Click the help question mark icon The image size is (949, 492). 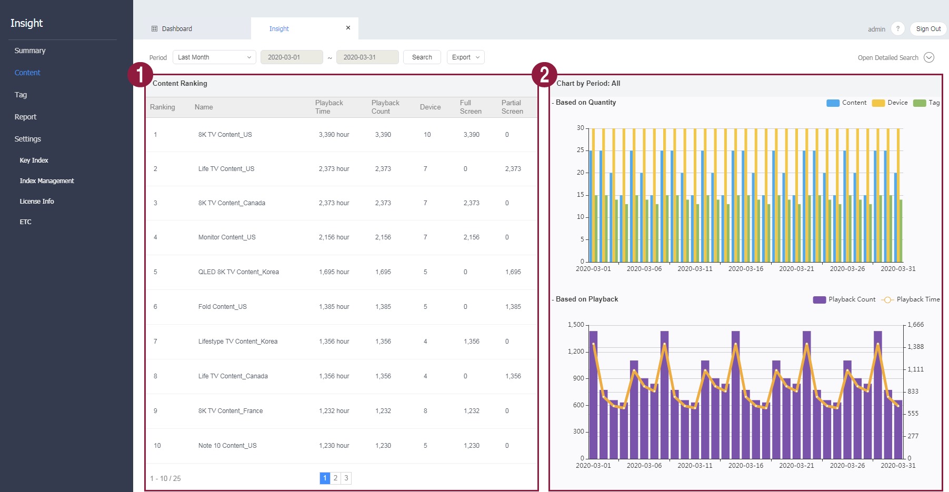click(897, 29)
